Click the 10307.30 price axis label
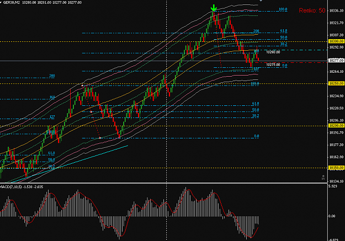This screenshot has height=241, width=345. (x=336, y=35)
